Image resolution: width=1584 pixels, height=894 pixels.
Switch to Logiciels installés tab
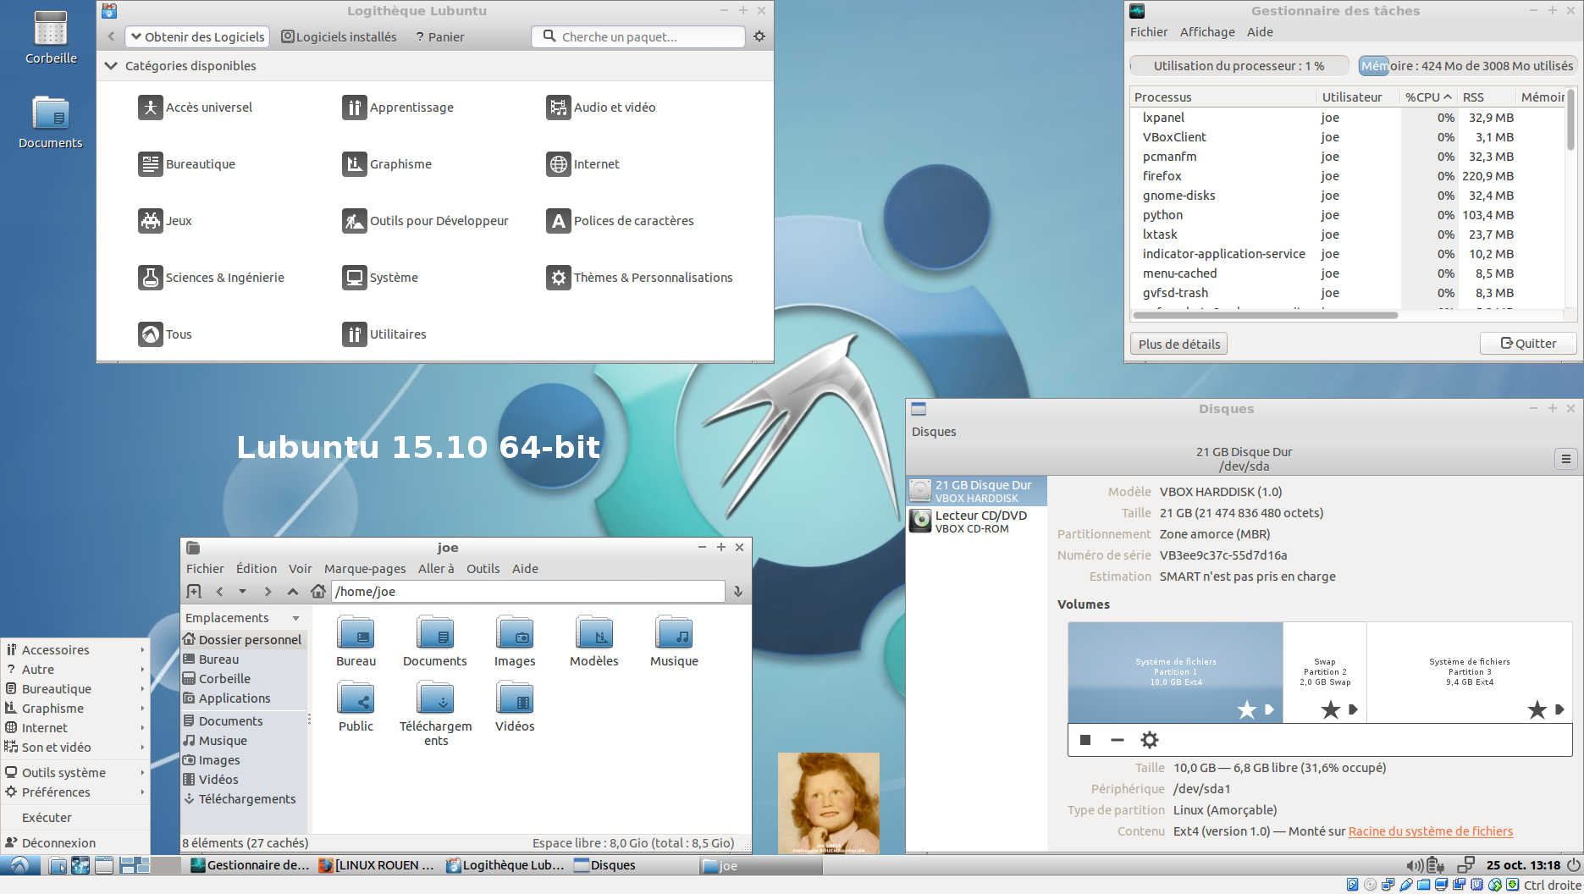coord(339,36)
